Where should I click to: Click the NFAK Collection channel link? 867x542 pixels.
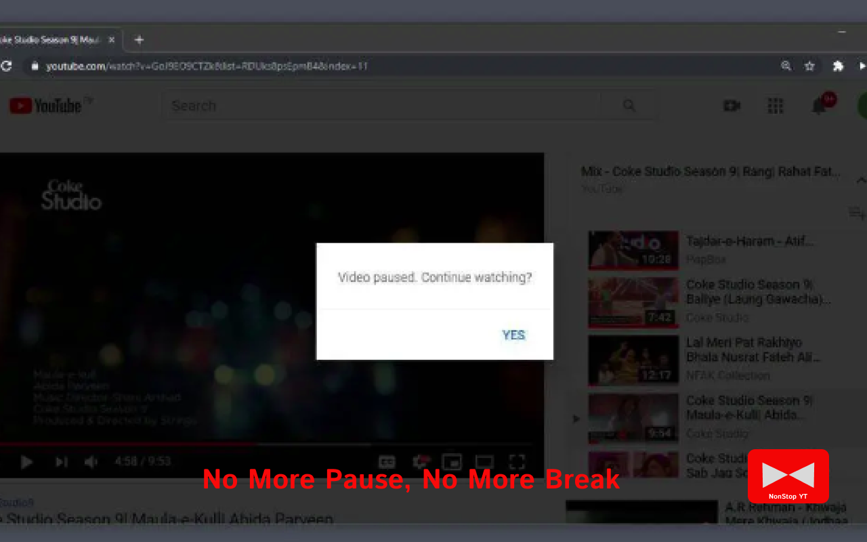click(x=727, y=375)
